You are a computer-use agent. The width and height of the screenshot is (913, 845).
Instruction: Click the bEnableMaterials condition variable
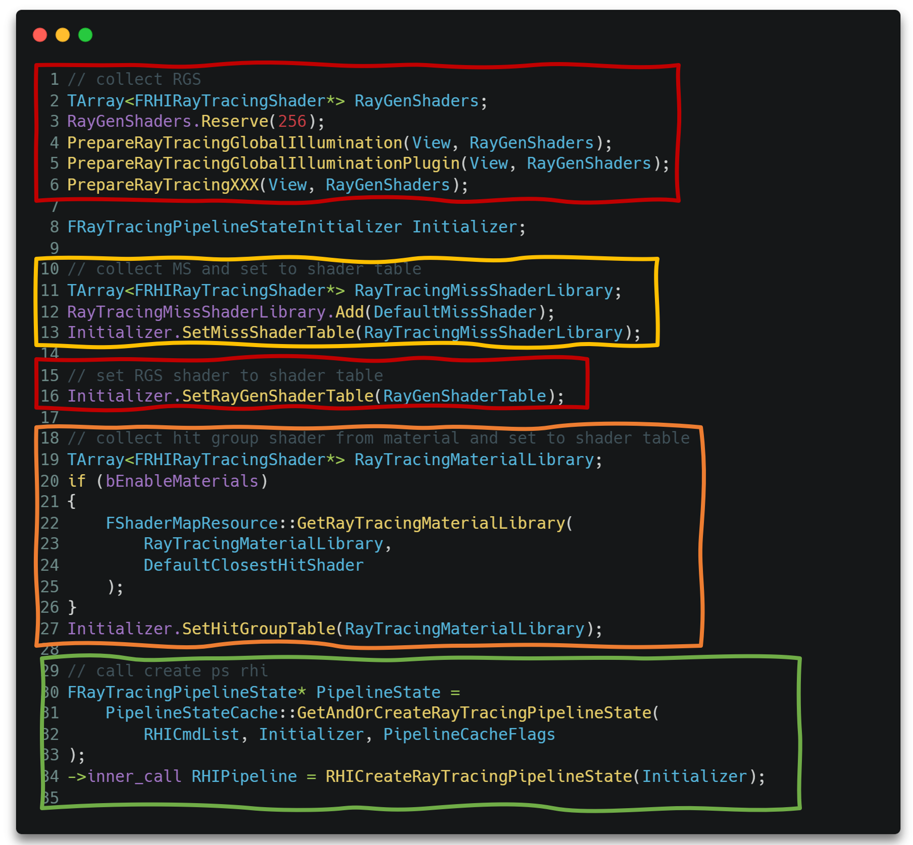coord(182,481)
